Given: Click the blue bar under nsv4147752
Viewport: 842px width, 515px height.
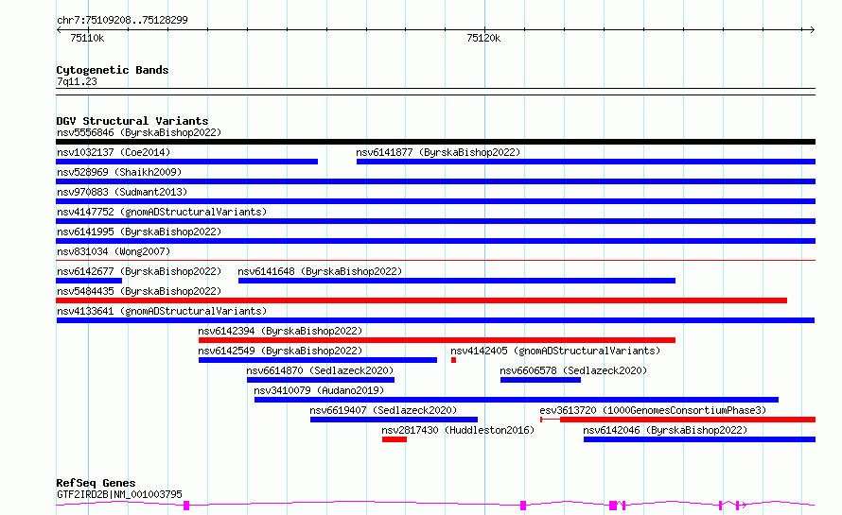Looking at the screenshot, I should point(435,221).
